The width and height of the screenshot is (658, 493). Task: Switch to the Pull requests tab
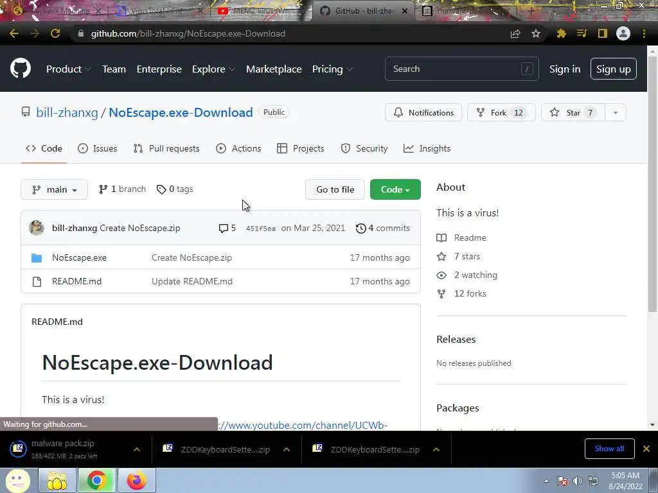(166, 148)
